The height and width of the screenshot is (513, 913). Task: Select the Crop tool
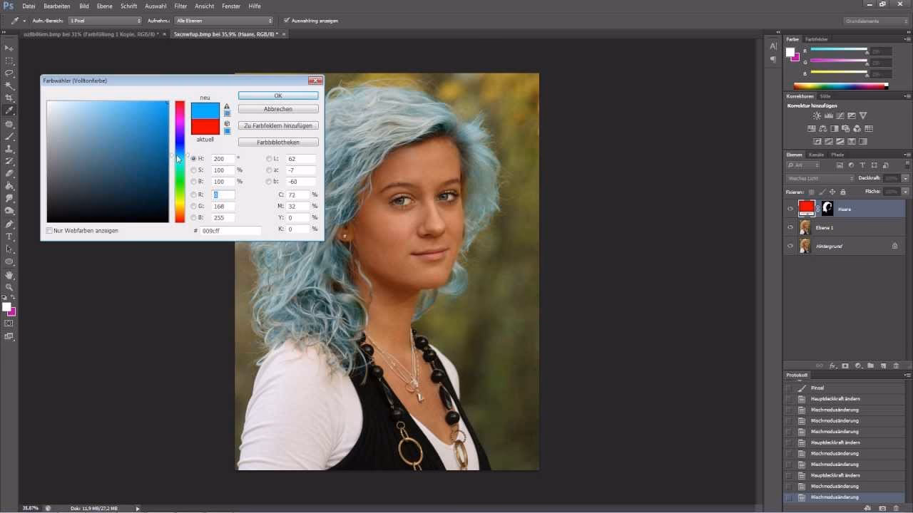(x=9, y=95)
